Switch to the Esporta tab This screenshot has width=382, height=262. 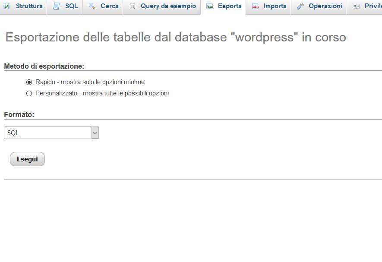pos(223,6)
